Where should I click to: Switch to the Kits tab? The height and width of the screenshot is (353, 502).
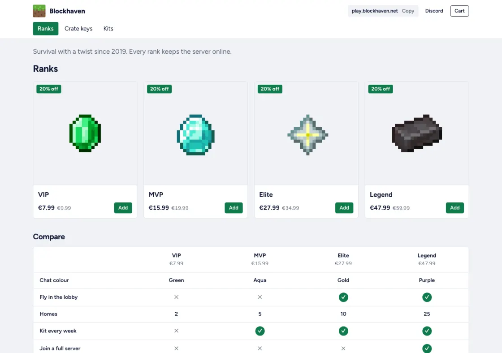[108, 29]
